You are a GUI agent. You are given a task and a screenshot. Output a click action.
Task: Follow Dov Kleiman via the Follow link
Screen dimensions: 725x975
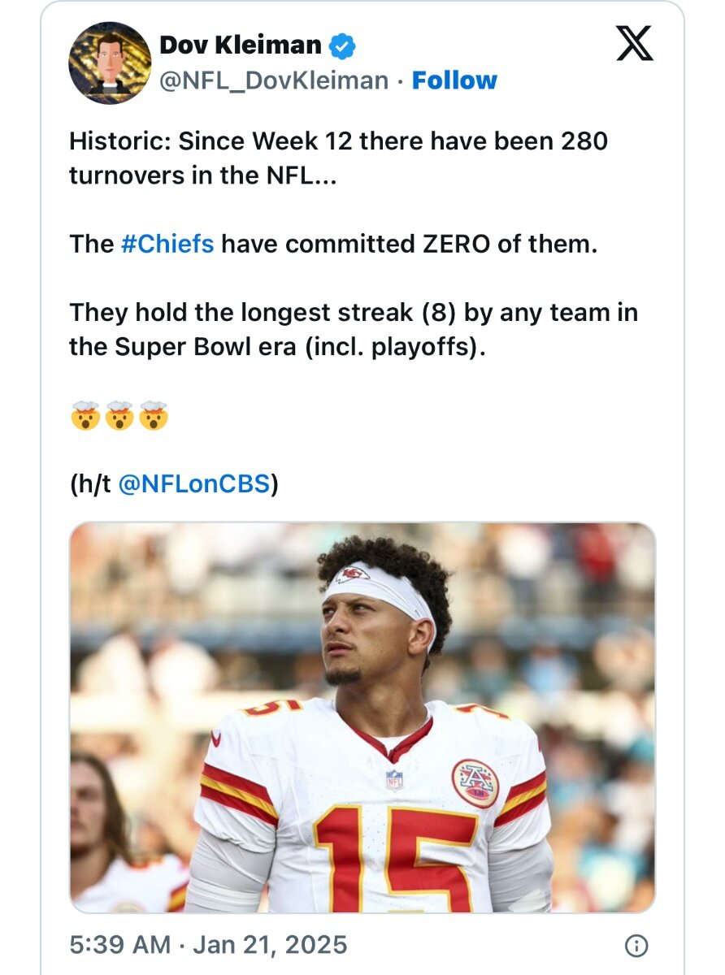[454, 80]
